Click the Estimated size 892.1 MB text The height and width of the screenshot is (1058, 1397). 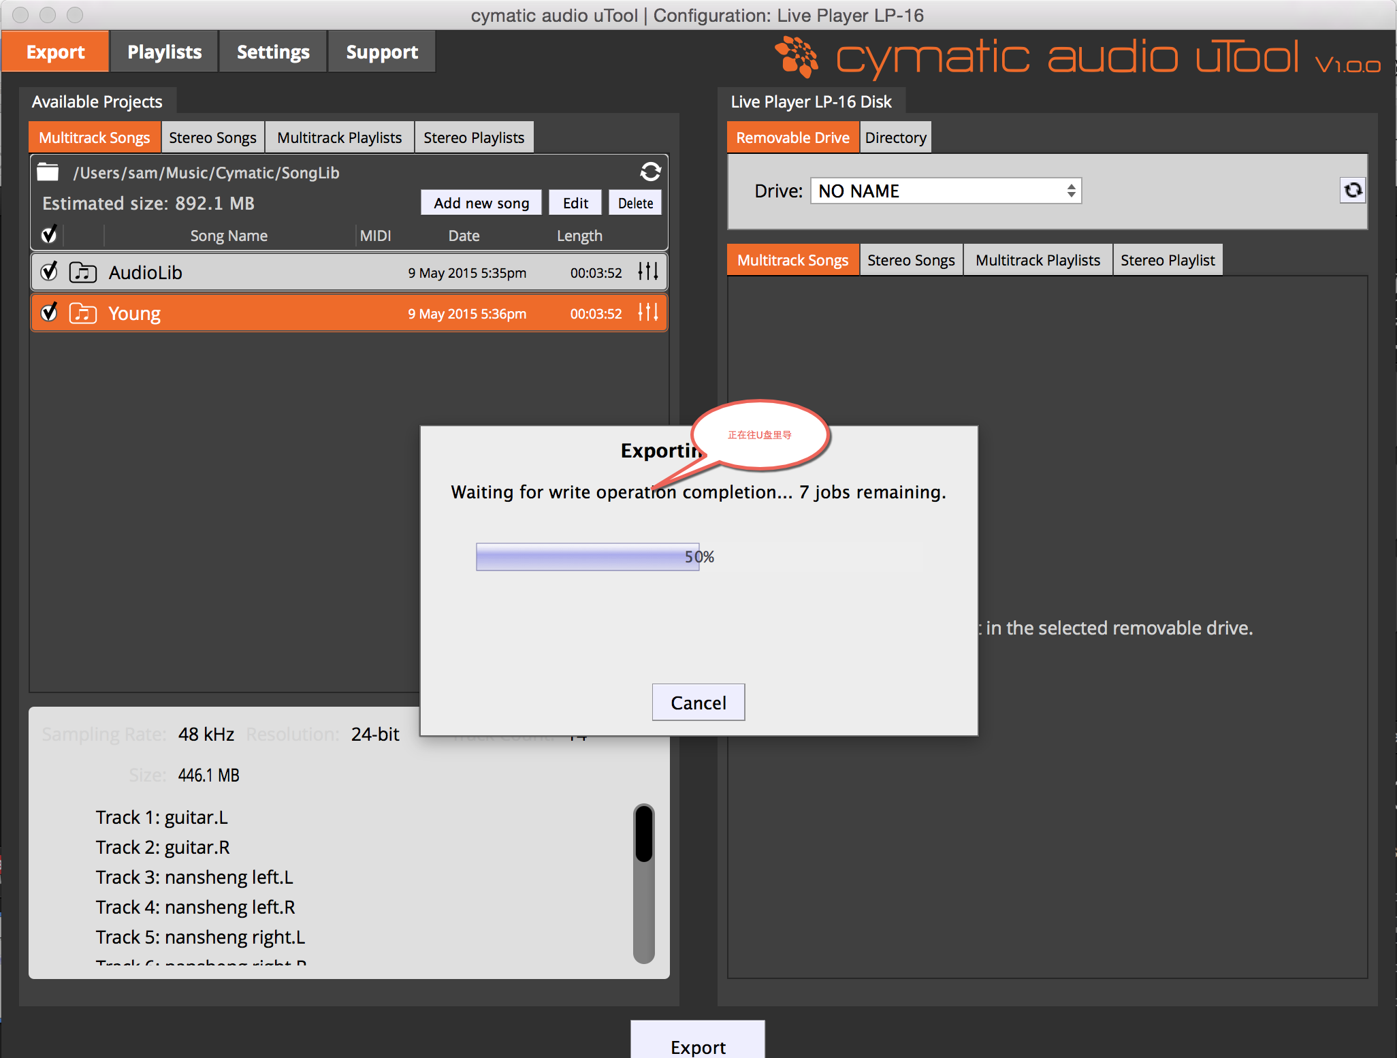148,204
